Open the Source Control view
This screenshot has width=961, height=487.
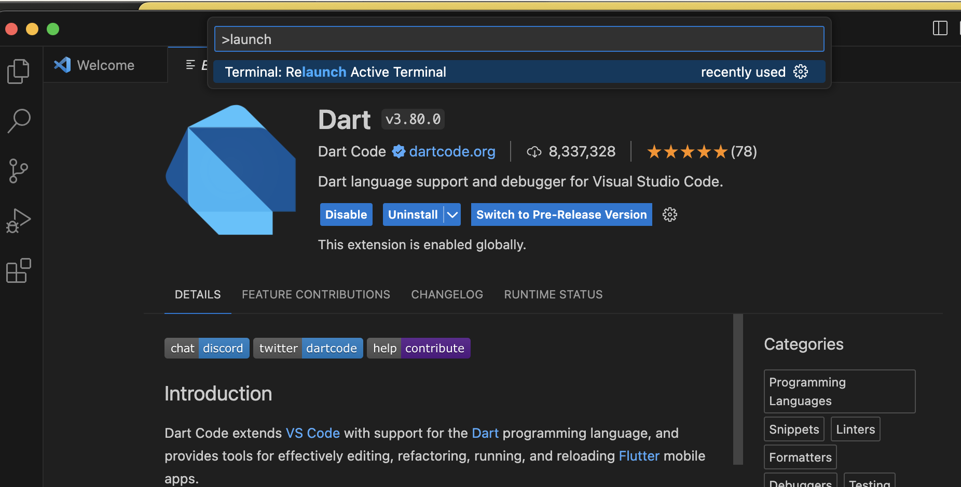pyautogui.click(x=19, y=171)
